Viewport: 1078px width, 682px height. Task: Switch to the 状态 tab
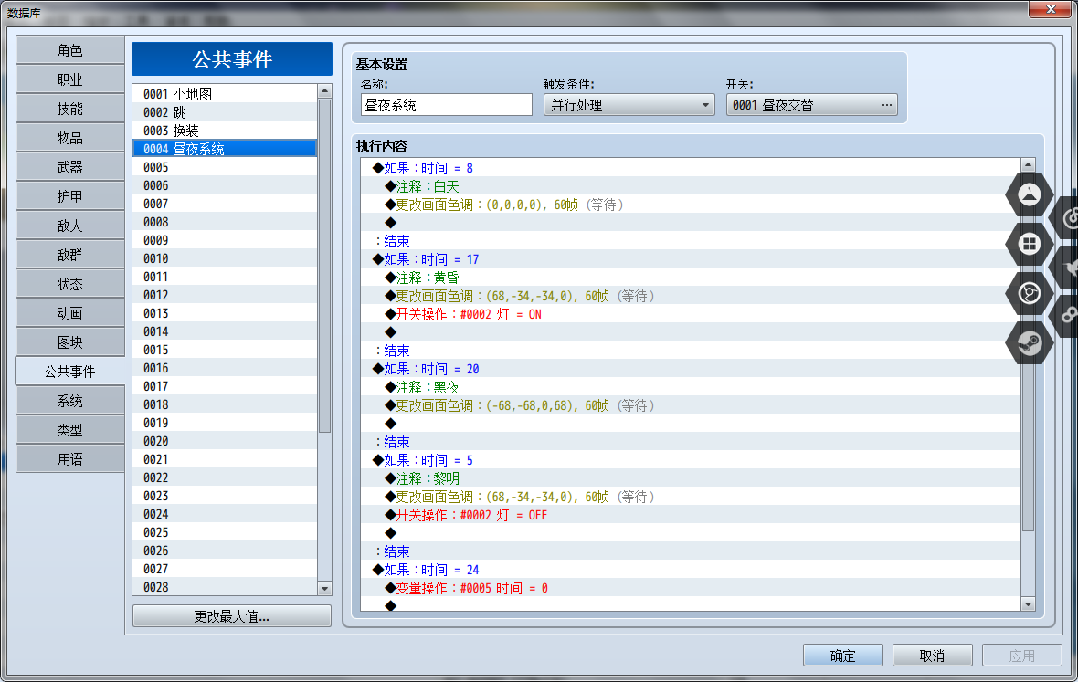click(69, 284)
